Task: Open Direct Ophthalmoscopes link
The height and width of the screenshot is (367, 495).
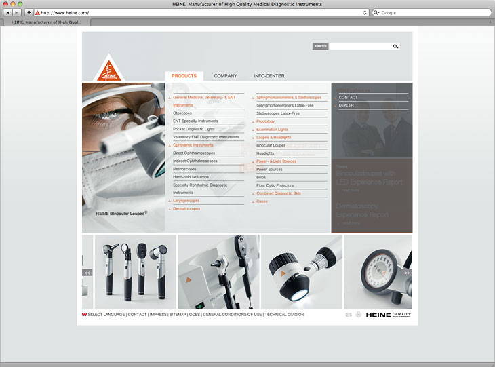Action: tap(194, 153)
